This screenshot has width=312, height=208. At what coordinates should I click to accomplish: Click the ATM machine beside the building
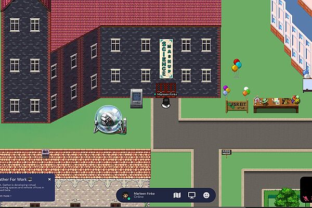[136, 99]
